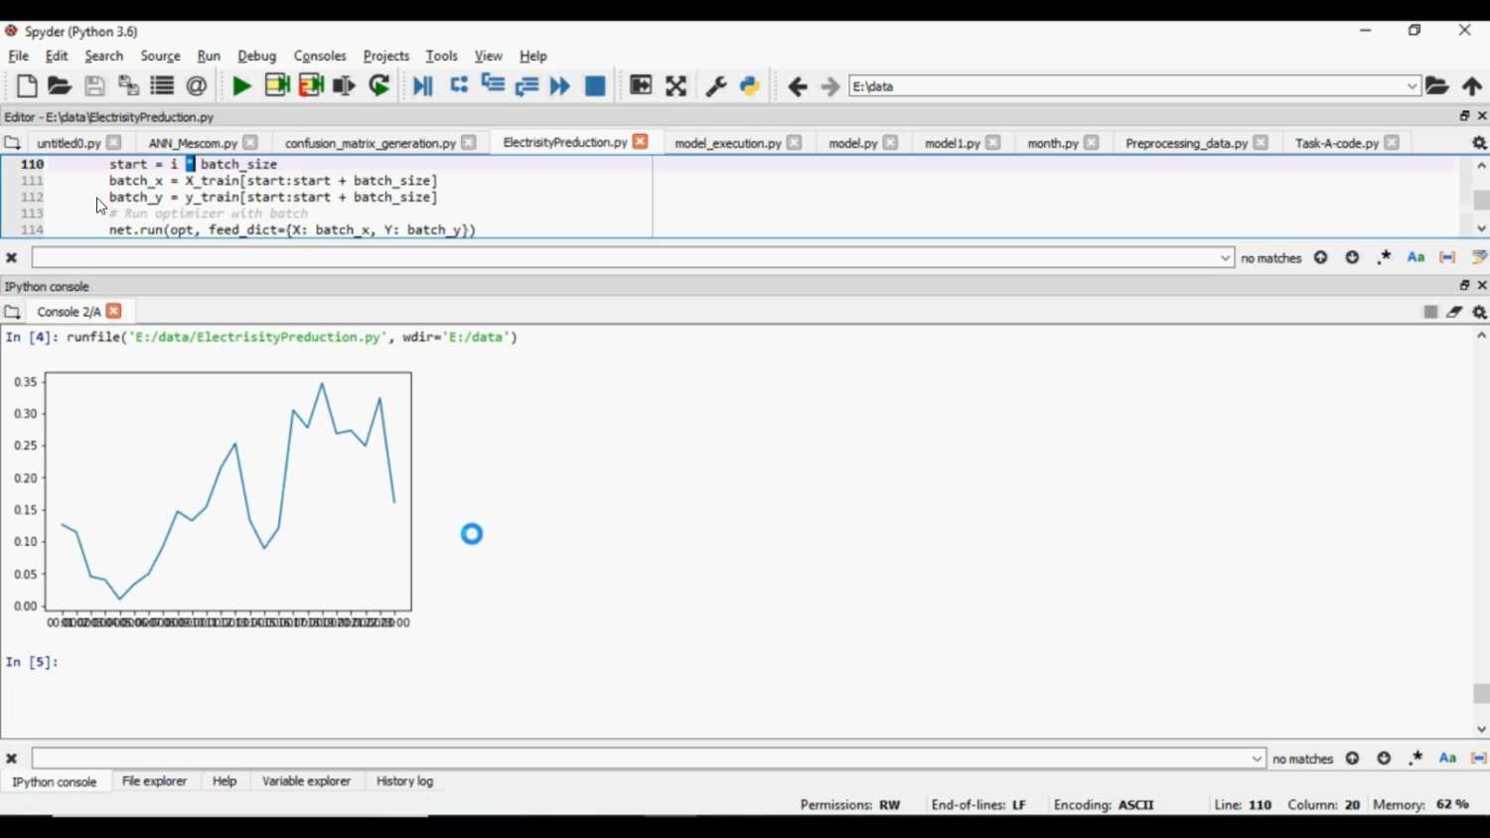
Task: Click the New file icon
Action: 27,86
